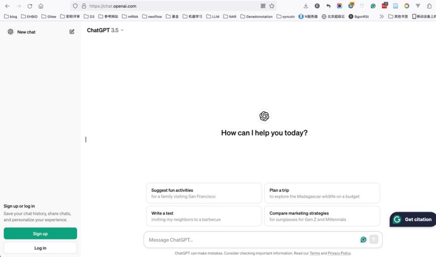436x257 pixels.
Task: Open the blog bookmark folder
Action: [x=11, y=16]
